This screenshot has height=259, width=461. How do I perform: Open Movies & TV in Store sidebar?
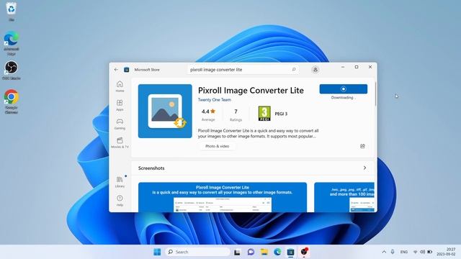coord(120,142)
